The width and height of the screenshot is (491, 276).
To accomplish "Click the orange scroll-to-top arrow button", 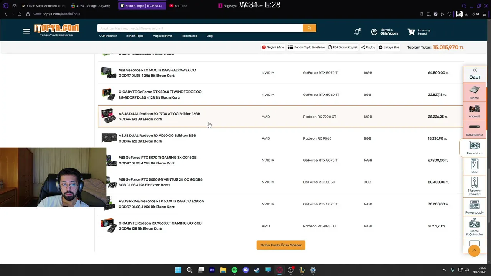I will [474, 251].
